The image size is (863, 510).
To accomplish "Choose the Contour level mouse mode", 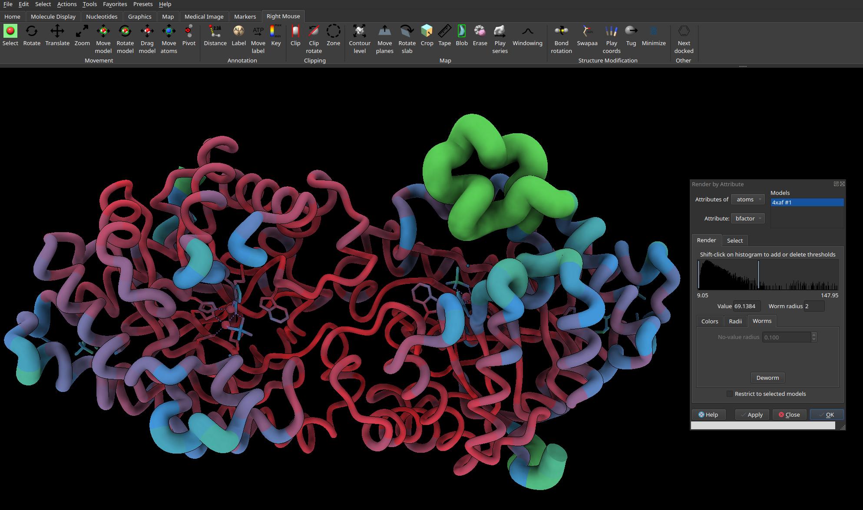I will pyautogui.click(x=360, y=39).
